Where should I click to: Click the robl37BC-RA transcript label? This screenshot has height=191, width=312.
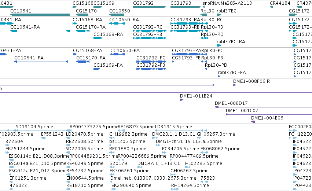[x=231, y=41]
